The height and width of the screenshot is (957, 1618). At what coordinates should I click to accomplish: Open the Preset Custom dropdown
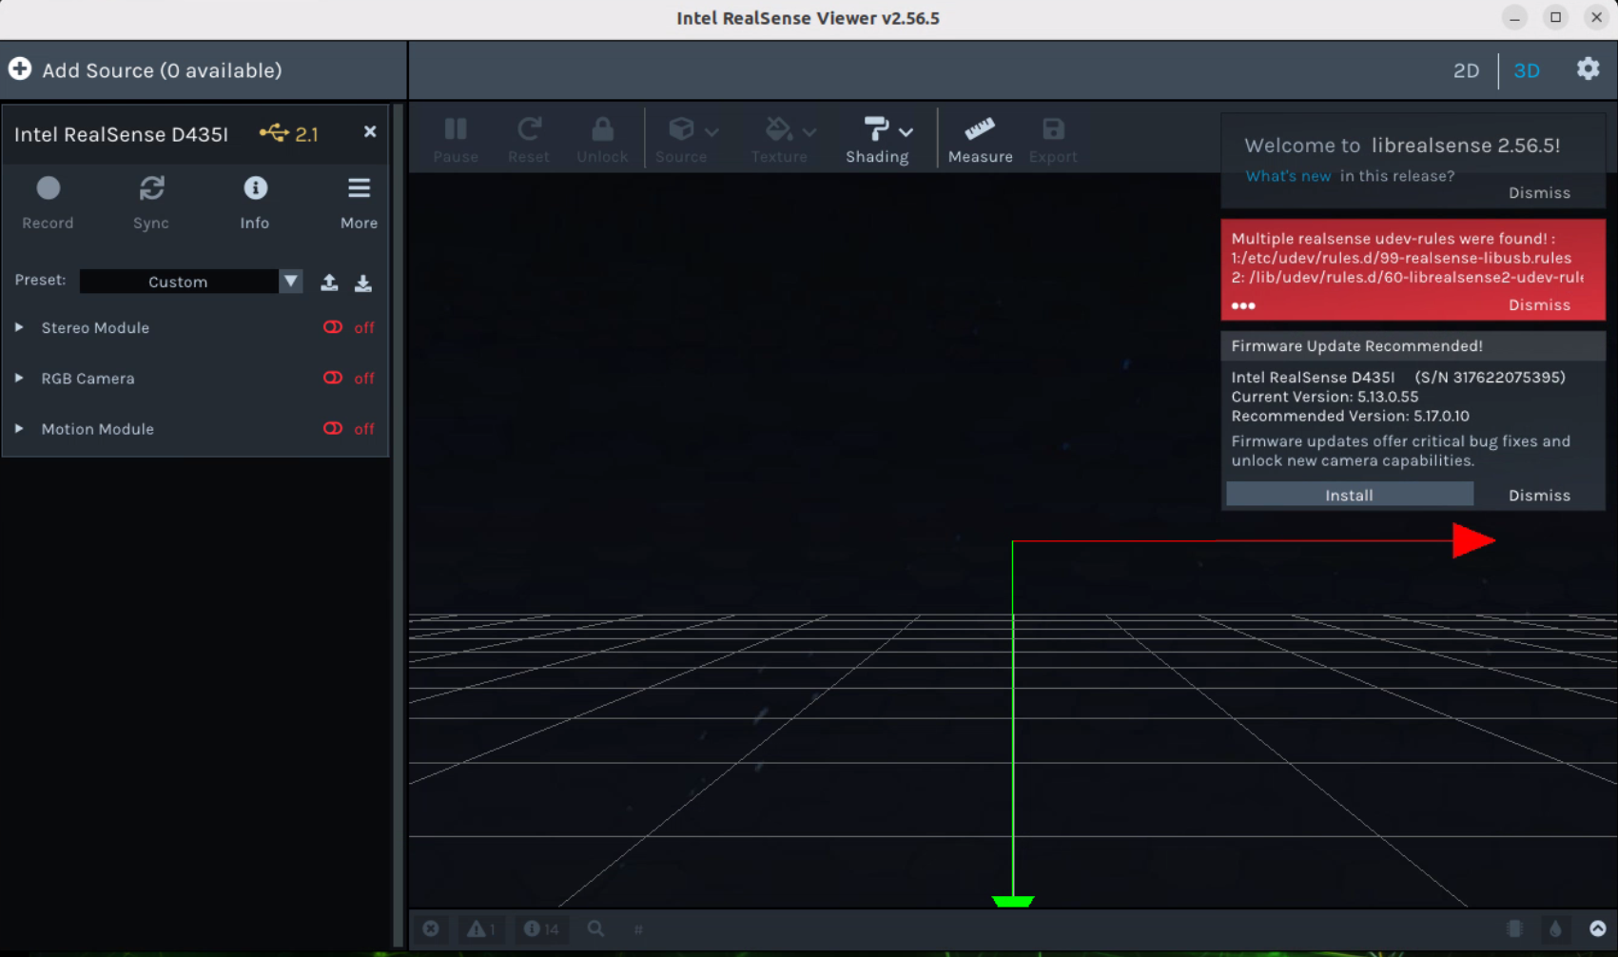[190, 282]
